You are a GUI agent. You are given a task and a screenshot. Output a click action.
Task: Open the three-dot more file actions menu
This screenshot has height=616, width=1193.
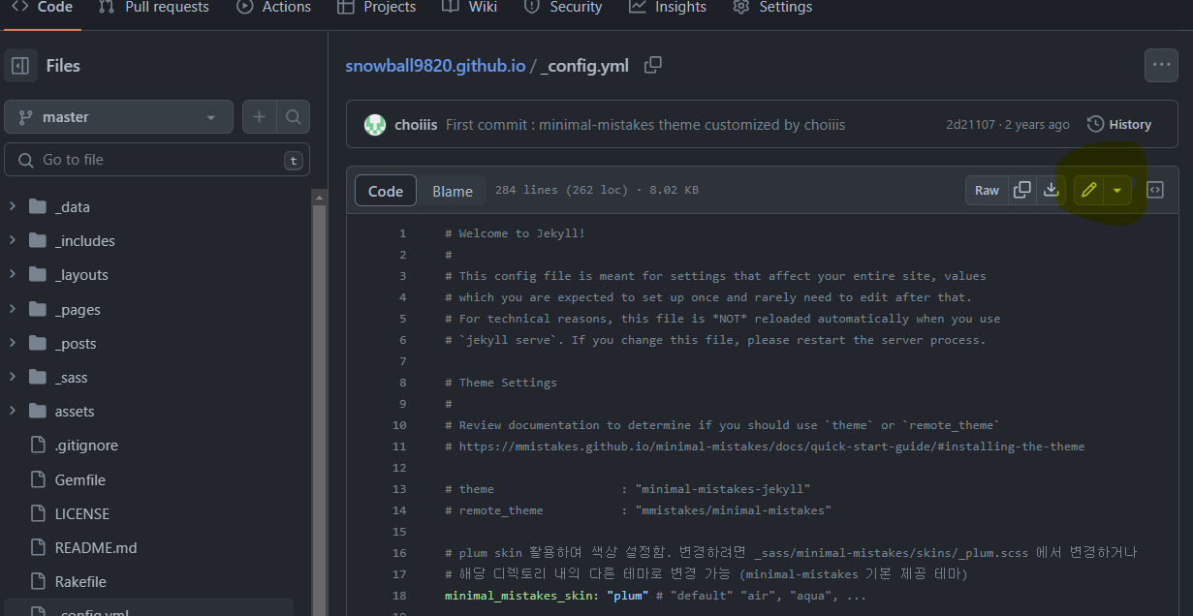pyautogui.click(x=1161, y=65)
